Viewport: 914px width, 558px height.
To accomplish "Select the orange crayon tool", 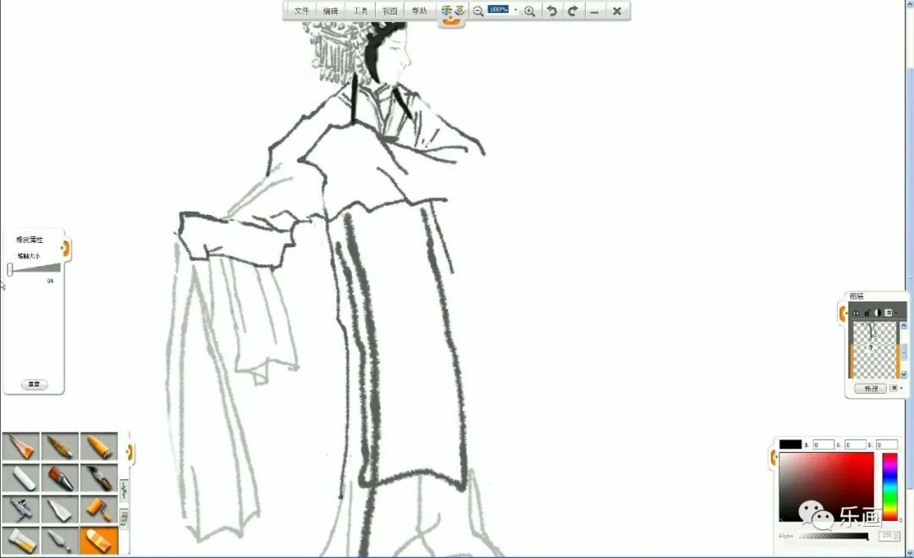I will click(x=99, y=446).
